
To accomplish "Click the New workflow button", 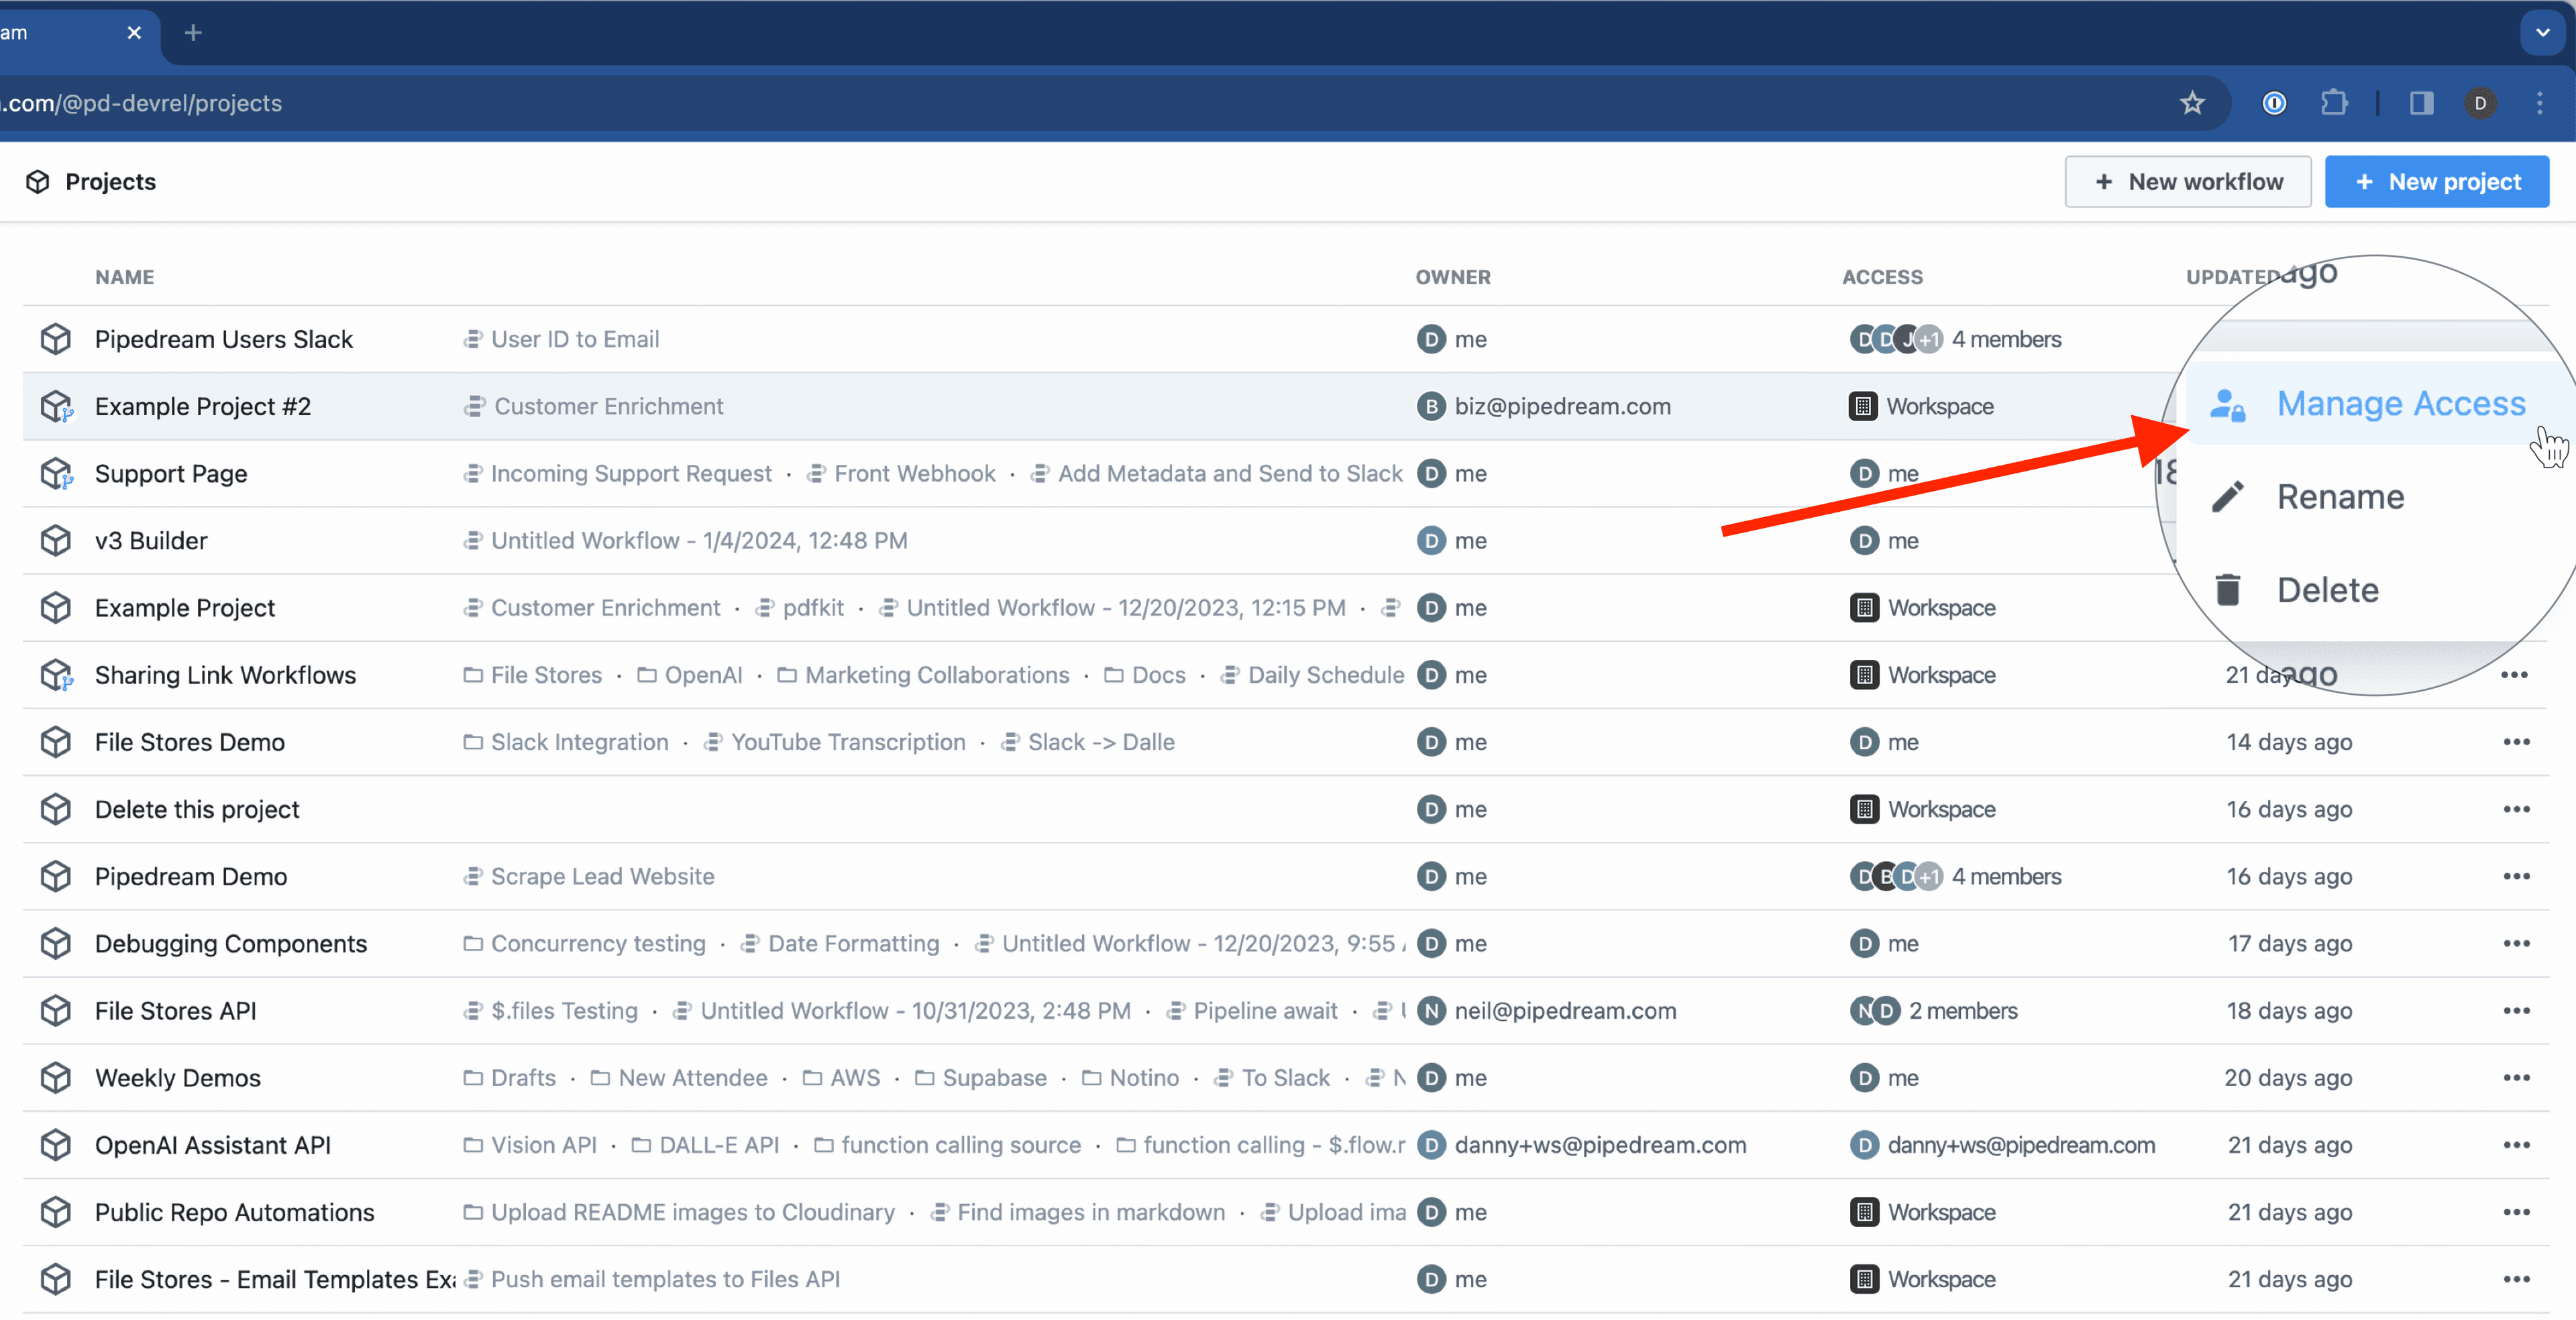I will [x=2187, y=181].
